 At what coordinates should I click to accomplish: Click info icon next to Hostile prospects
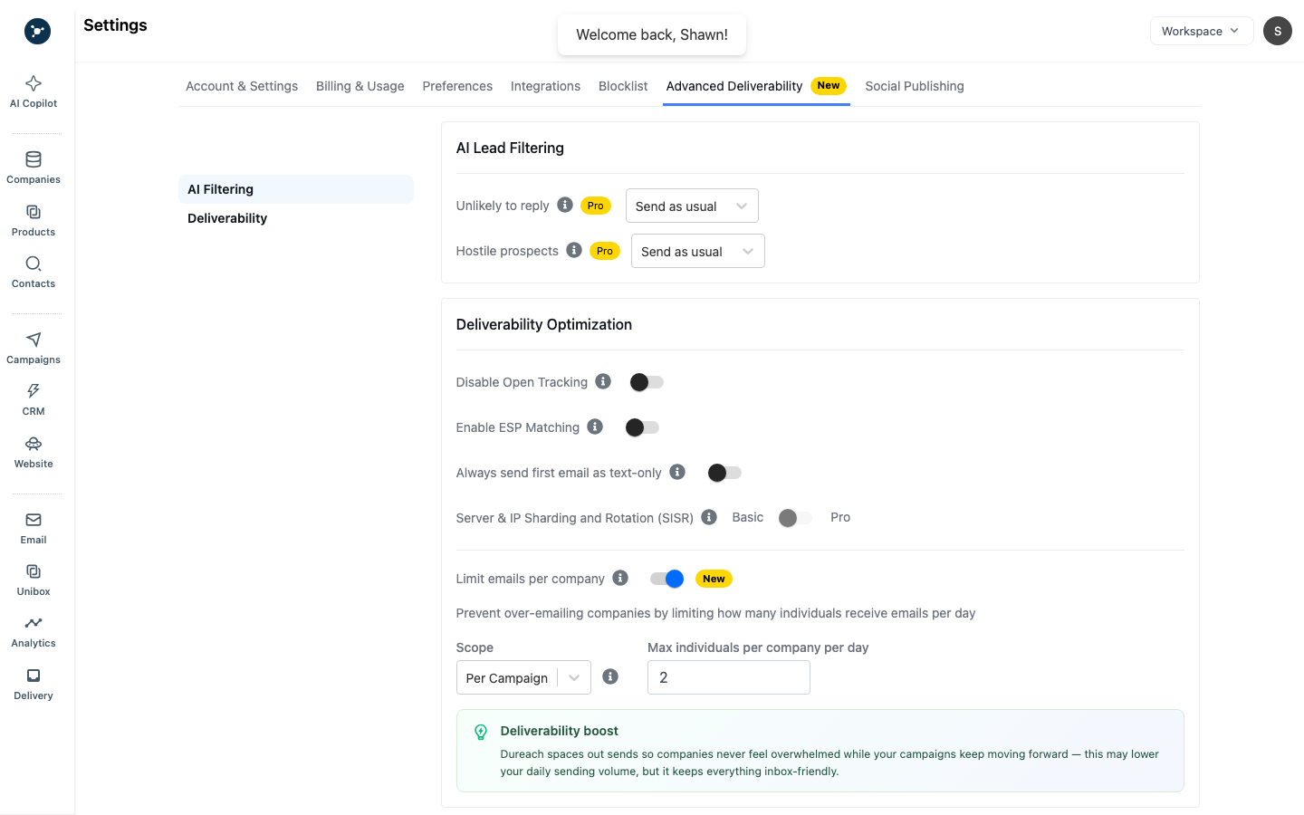tap(574, 250)
